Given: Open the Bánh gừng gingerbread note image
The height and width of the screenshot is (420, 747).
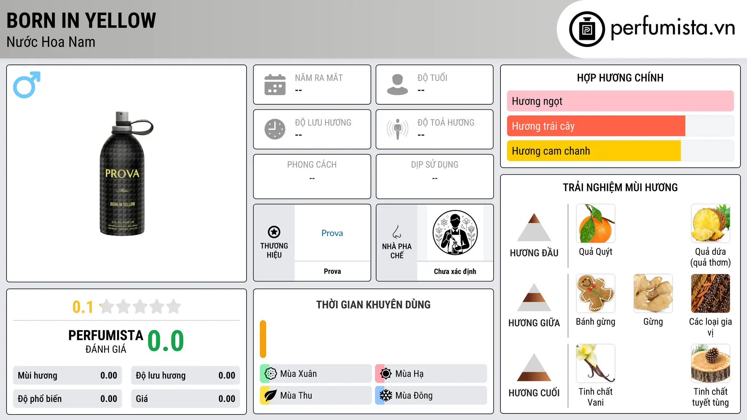Looking at the screenshot, I should click(596, 293).
